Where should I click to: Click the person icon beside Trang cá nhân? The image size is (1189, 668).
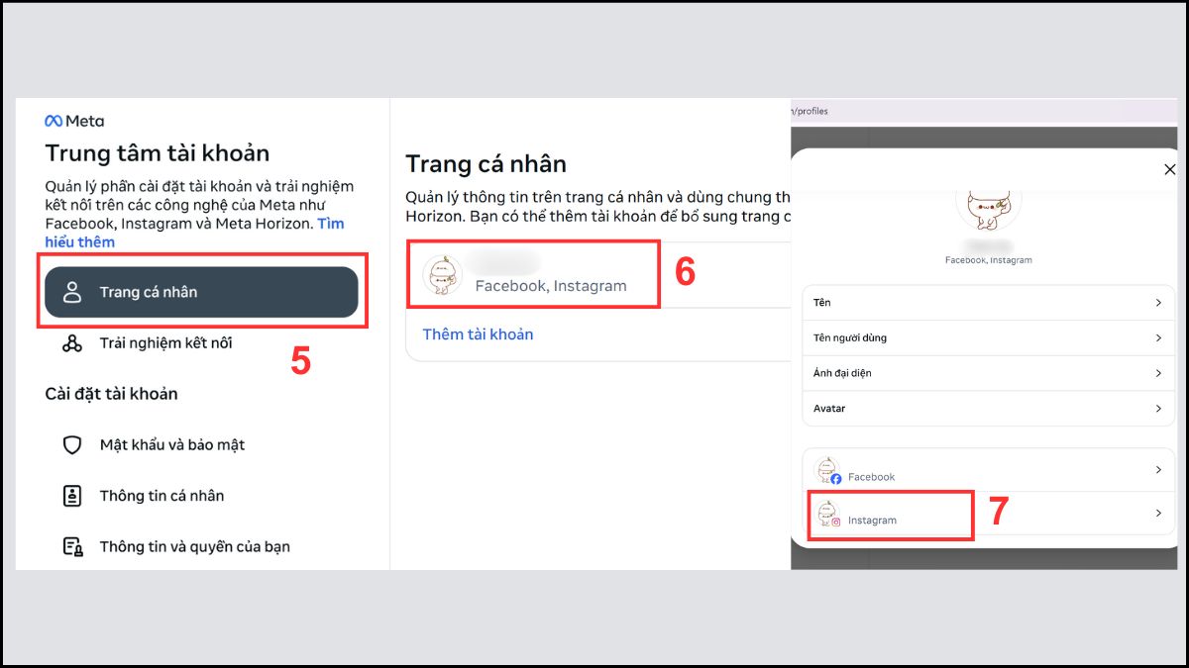point(72,292)
